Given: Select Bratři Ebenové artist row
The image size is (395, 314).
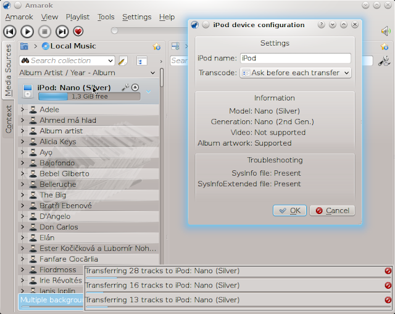Looking at the screenshot, I should 88,205.
